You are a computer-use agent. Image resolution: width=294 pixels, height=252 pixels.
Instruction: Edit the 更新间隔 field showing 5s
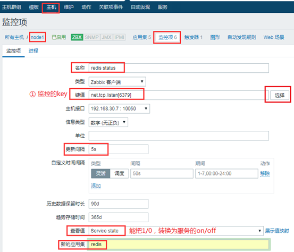(x=119, y=149)
